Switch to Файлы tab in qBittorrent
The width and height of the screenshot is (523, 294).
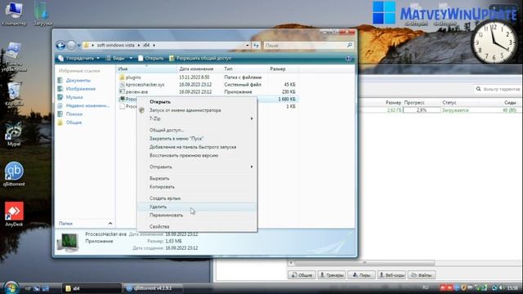(422, 275)
